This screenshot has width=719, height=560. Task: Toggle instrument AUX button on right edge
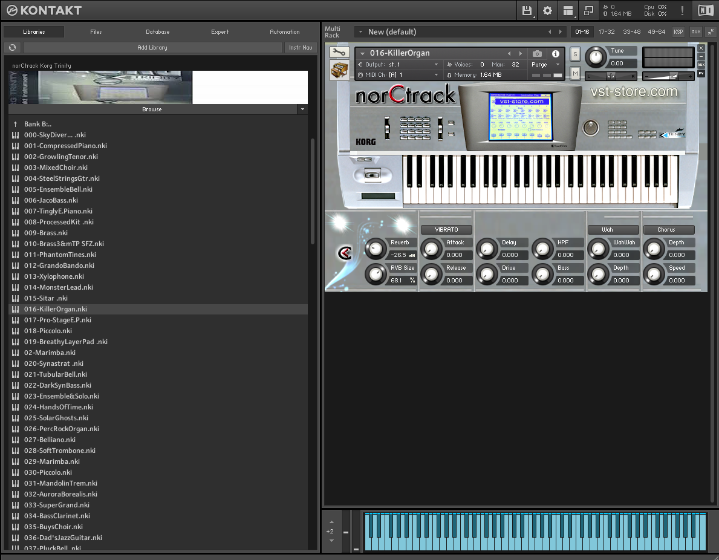(701, 65)
